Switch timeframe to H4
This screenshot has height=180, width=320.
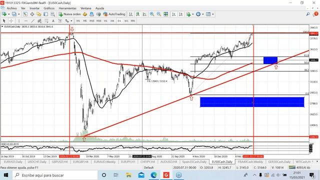click(112, 21)
